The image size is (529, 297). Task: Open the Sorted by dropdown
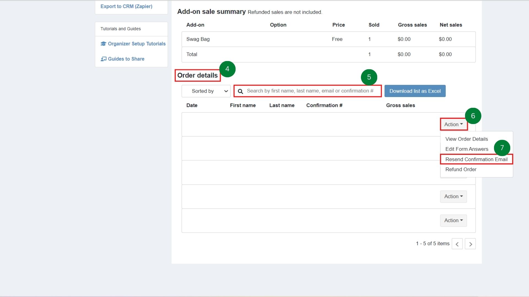click(x=206, y=91)
